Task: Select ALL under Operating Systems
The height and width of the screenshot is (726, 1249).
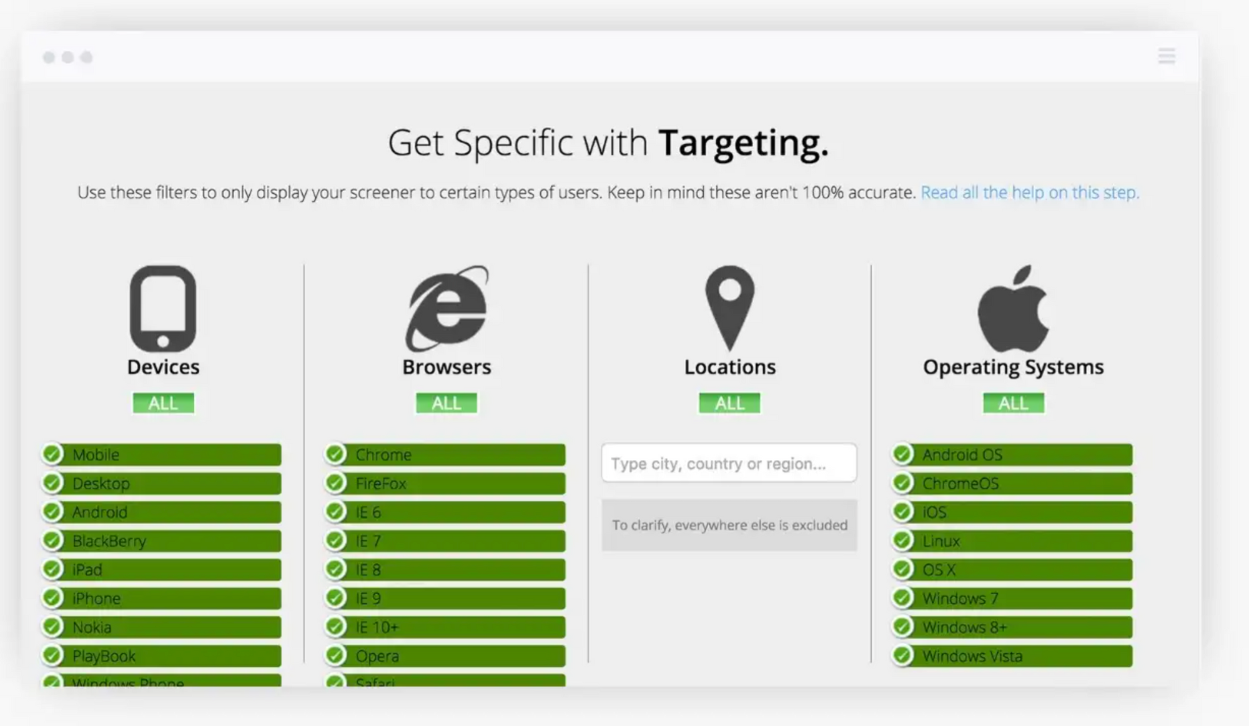Action: [x=1013, y=403]
